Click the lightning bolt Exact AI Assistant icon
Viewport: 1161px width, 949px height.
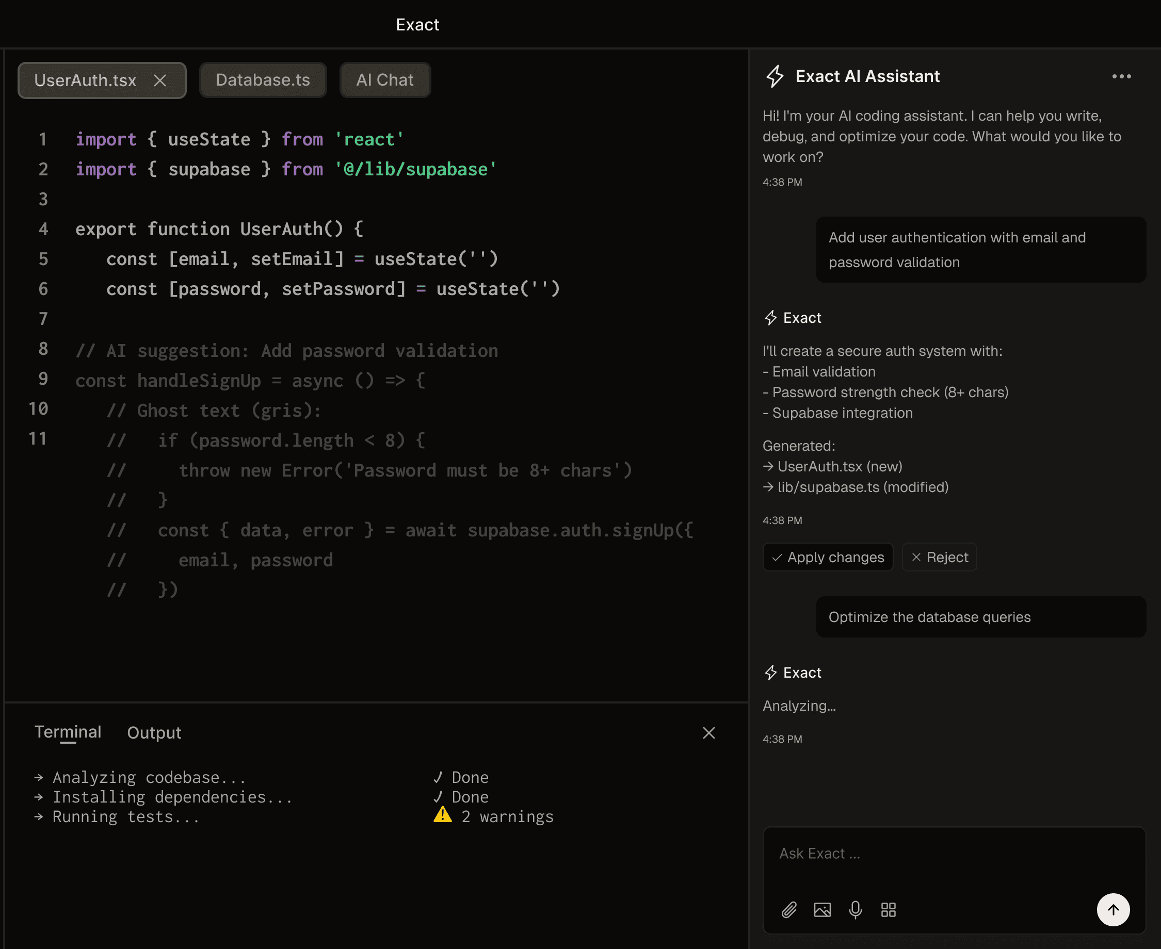(775, 76)
